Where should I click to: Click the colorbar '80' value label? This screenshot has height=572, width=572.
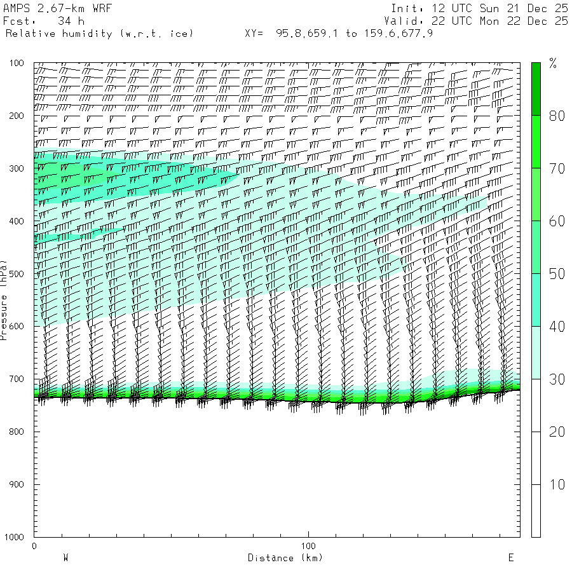[x=557, y=116]
